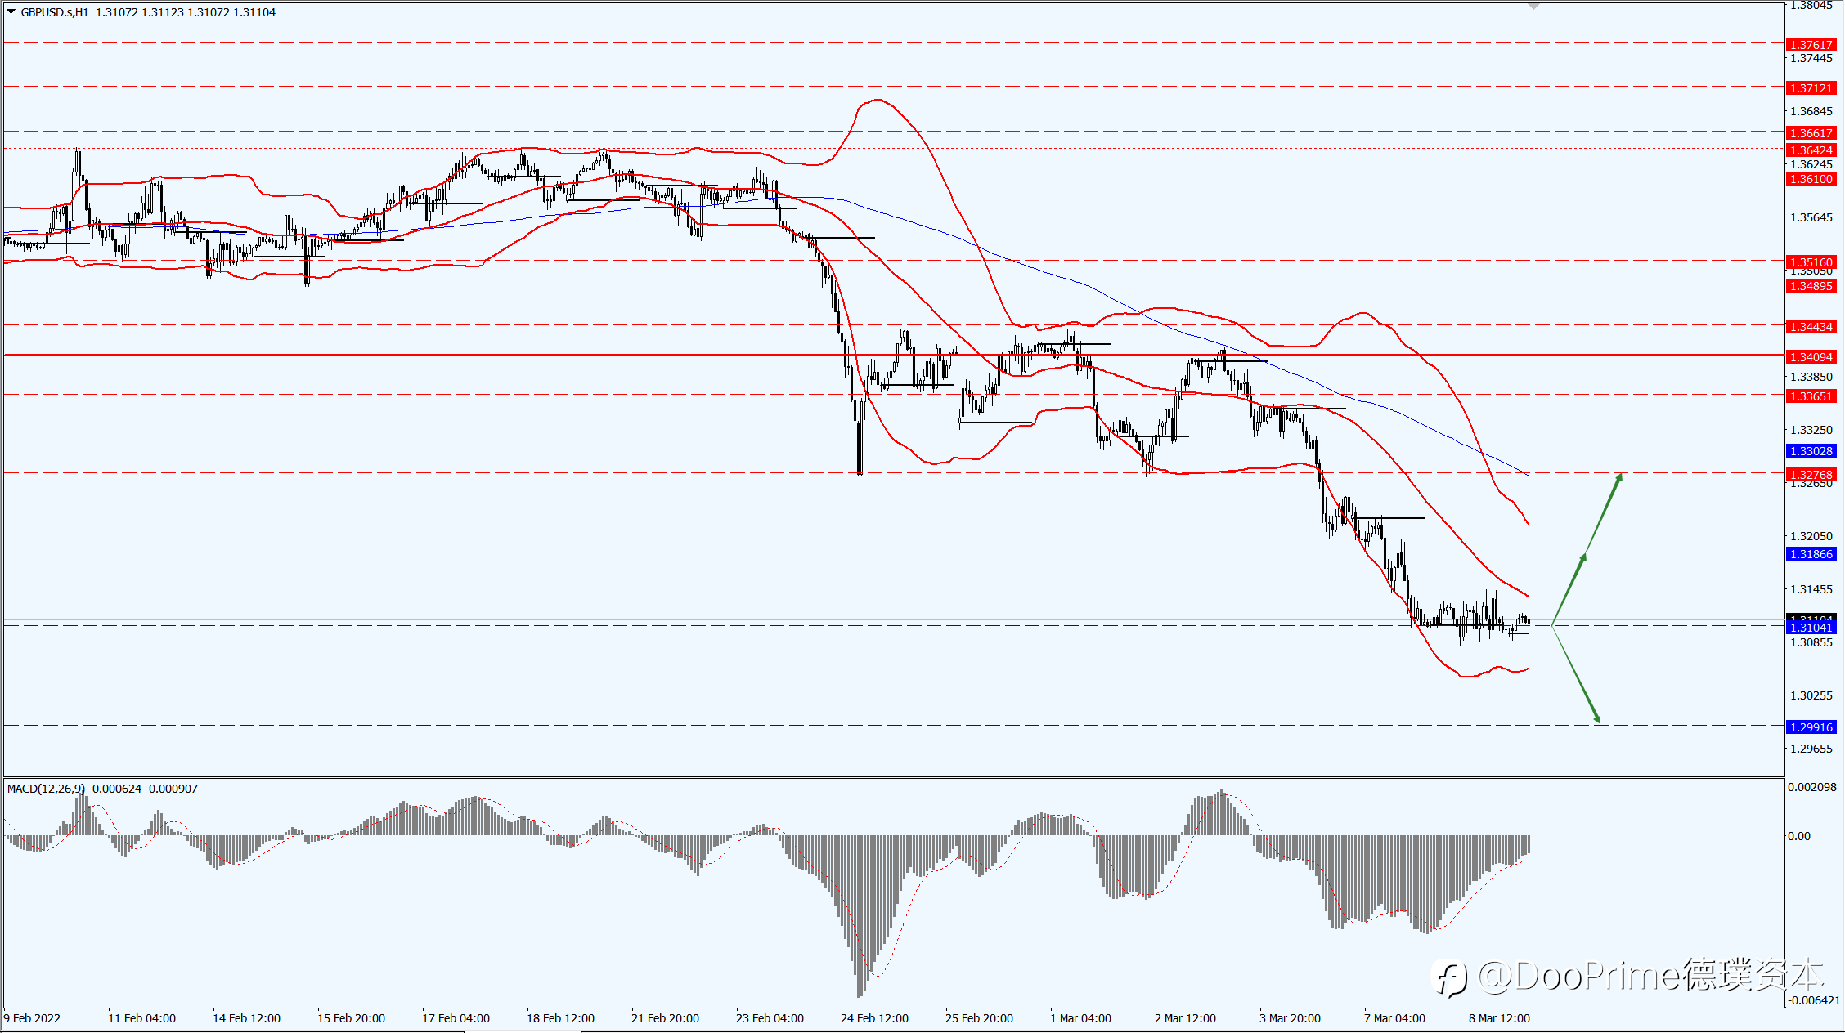Click the 17 Feb 04:00 time axis label
The image size is (1845, 1033).
[456, 1018]
